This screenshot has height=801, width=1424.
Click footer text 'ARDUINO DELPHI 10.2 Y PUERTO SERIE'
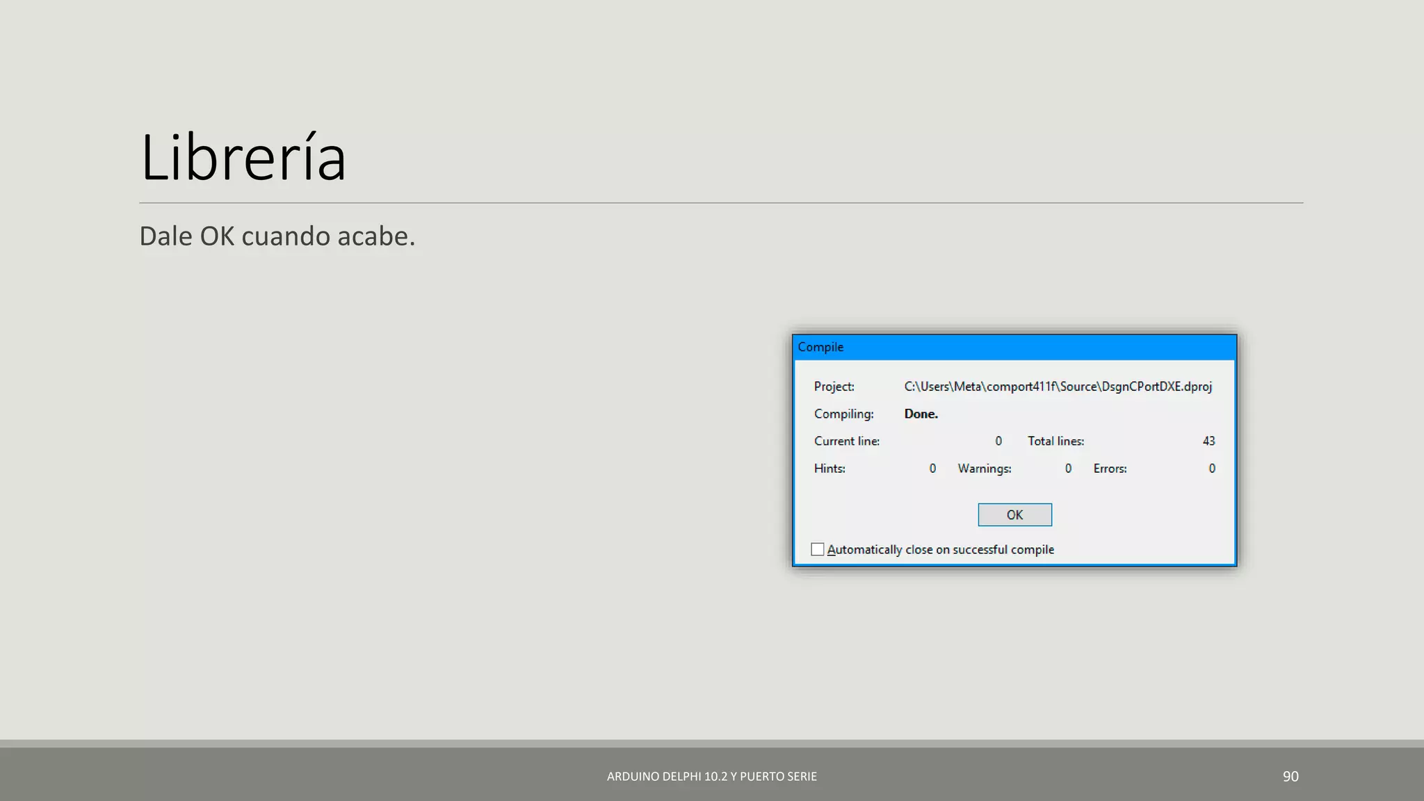tap(711, 777)
